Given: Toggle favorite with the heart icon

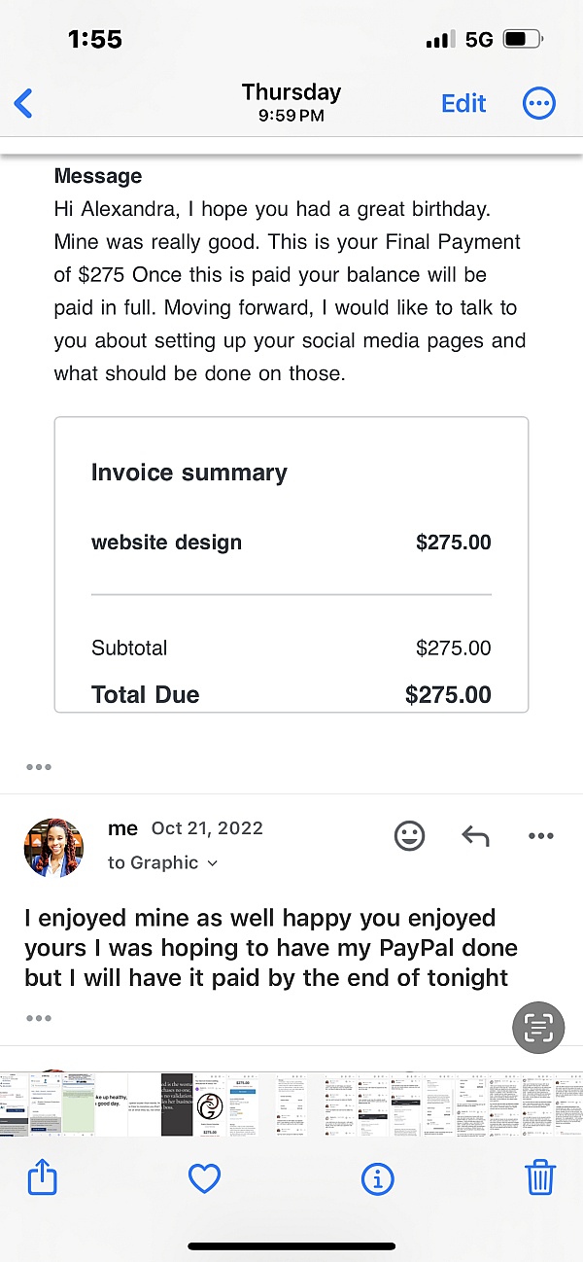Looking at the screenshot, I should pos(204,1179).
